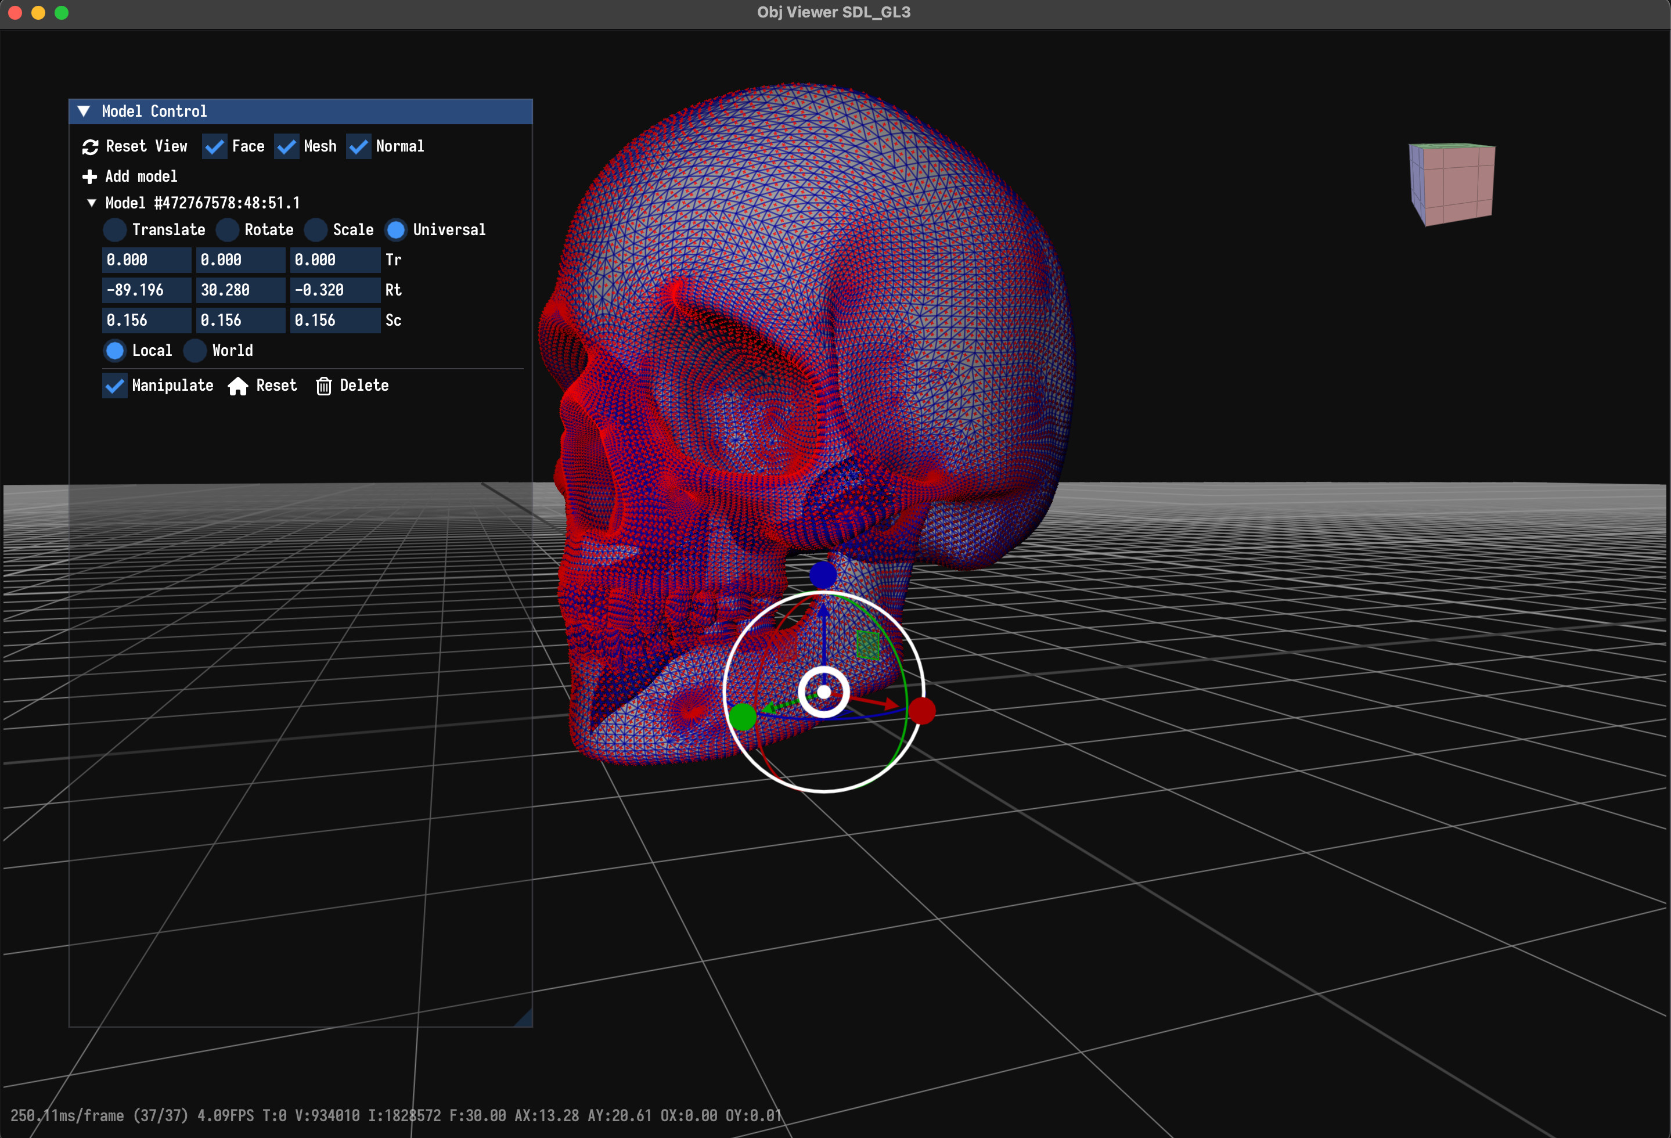Viewport: 1671px width, 1138px height.
Task: Toggle the Mesh checkbox
Action: [x=286, y=147]
